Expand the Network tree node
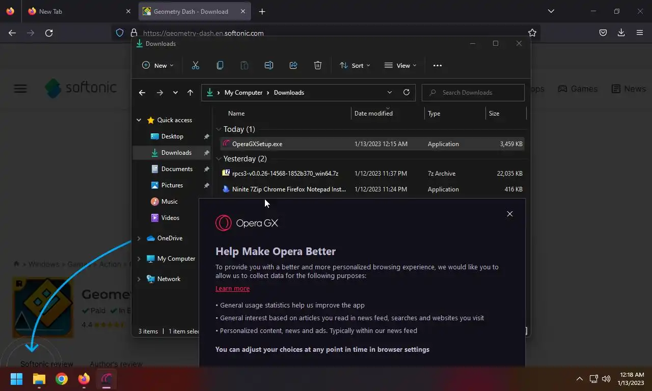 tap(139, 279)
